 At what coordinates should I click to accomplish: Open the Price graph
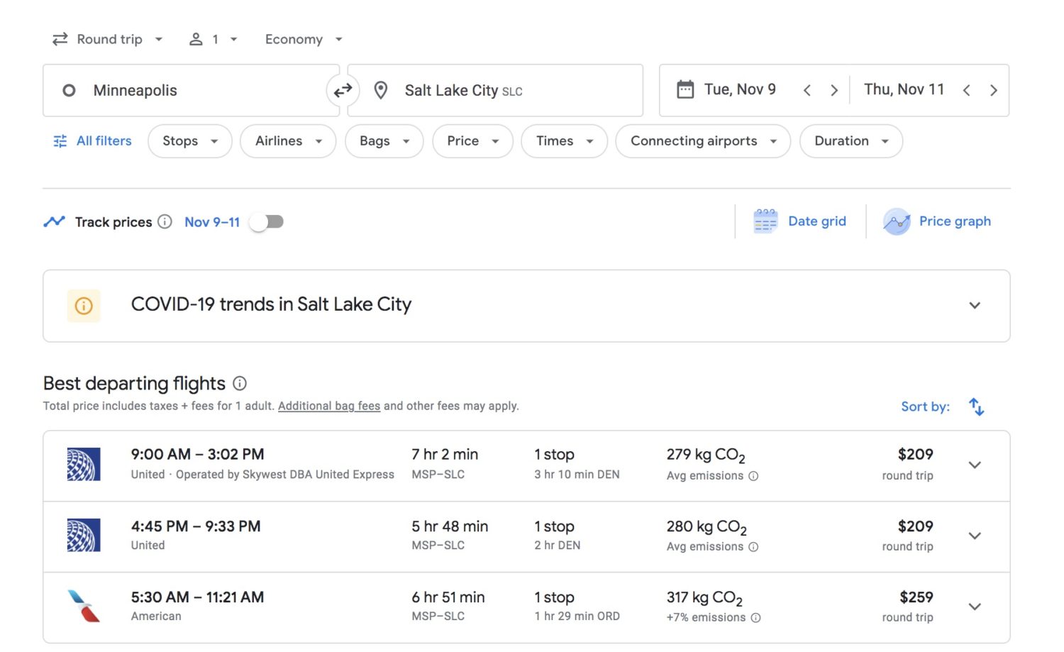tap(938, 221)
